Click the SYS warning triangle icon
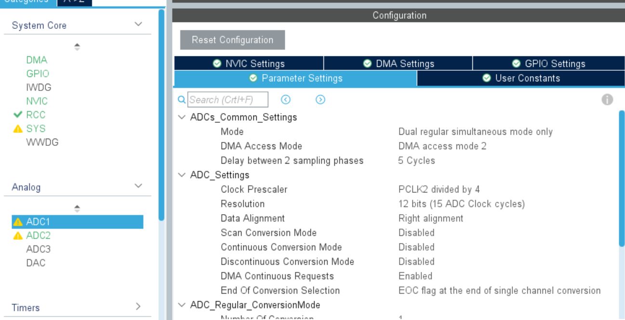The image size is (625, 320). click(x=18, y=128)
